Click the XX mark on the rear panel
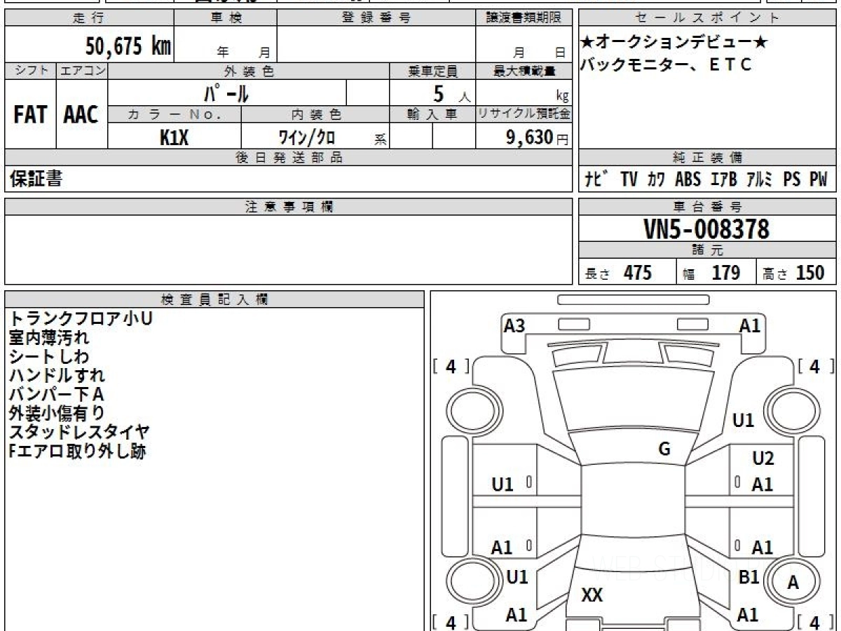This screenshot has height=631, width=841. pos(592,595)
